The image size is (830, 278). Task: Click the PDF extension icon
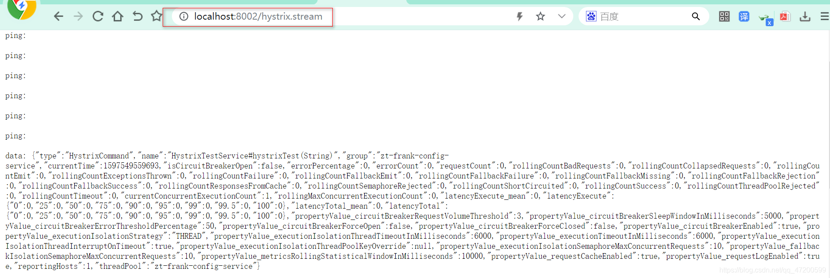coord(785,17)
